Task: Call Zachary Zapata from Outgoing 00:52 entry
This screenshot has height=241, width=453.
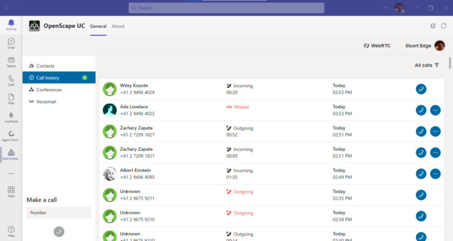Action: coord(421,131)
